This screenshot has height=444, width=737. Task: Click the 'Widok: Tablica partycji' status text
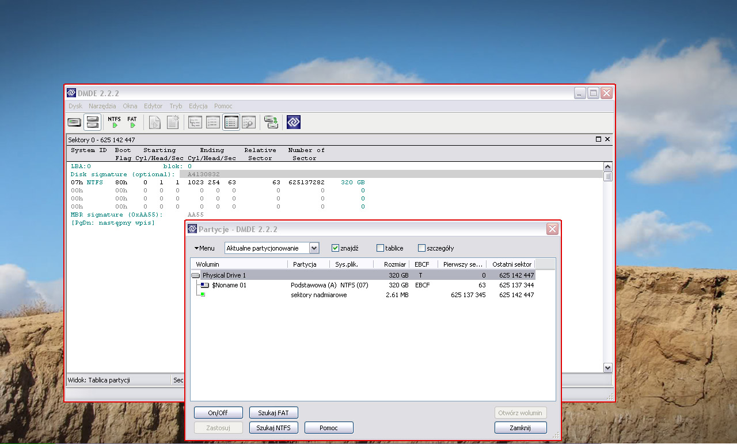click(x=99, y=380)
